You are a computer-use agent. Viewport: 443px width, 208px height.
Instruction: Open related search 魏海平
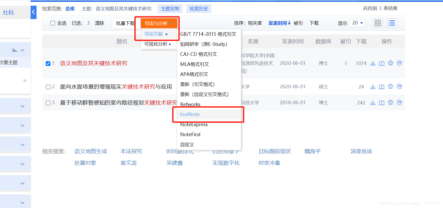[312, 151]
